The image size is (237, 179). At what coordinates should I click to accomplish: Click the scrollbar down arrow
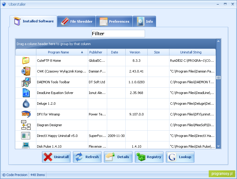[x=218, y=146]
